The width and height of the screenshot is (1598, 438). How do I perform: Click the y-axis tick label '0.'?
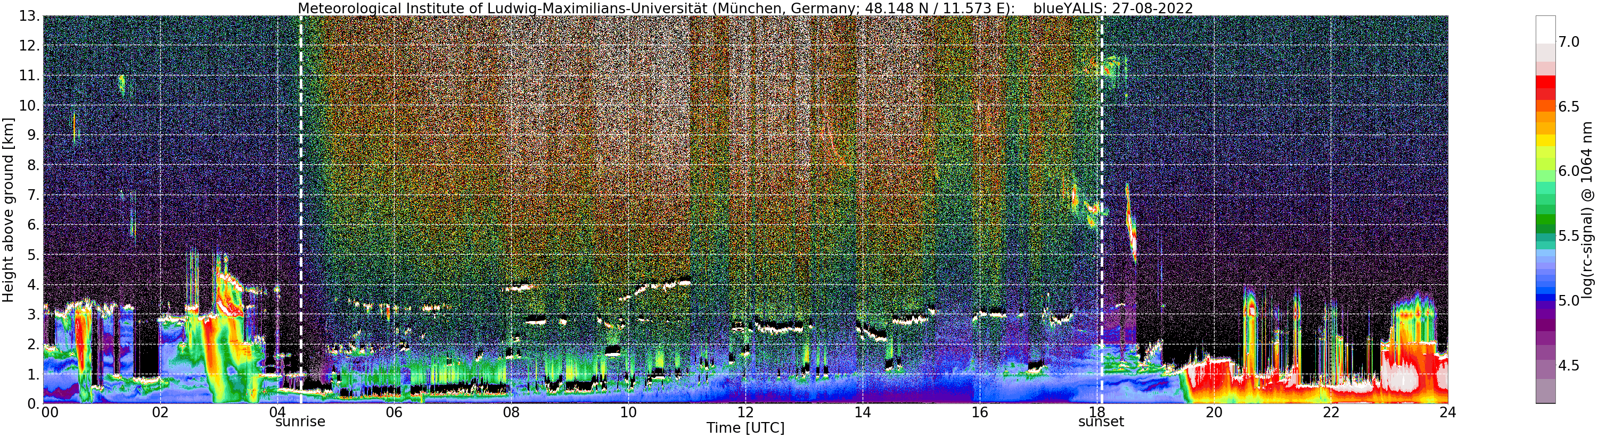[34, 404]
